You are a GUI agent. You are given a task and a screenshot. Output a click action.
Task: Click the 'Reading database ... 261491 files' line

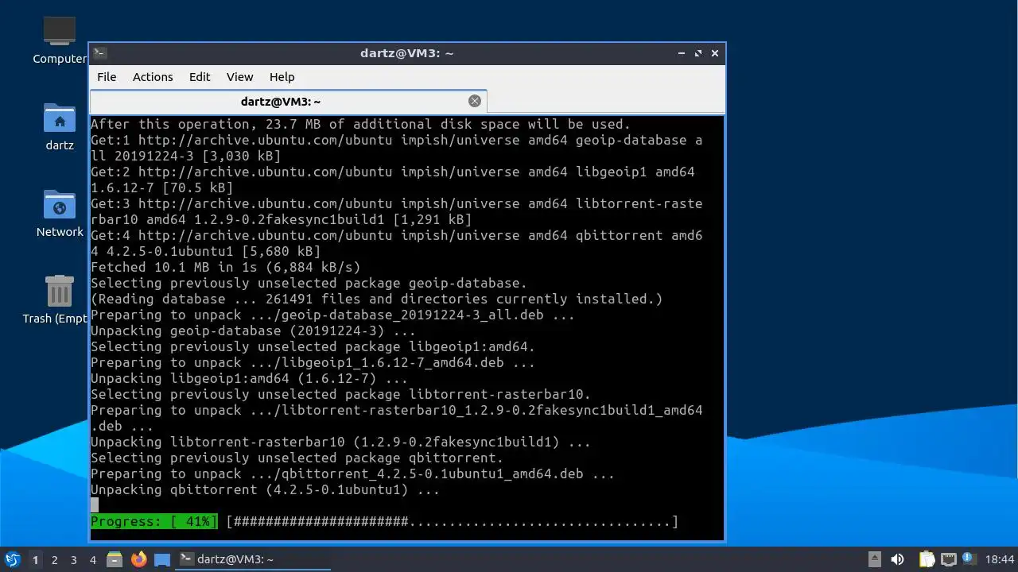[x=377, y=299]
